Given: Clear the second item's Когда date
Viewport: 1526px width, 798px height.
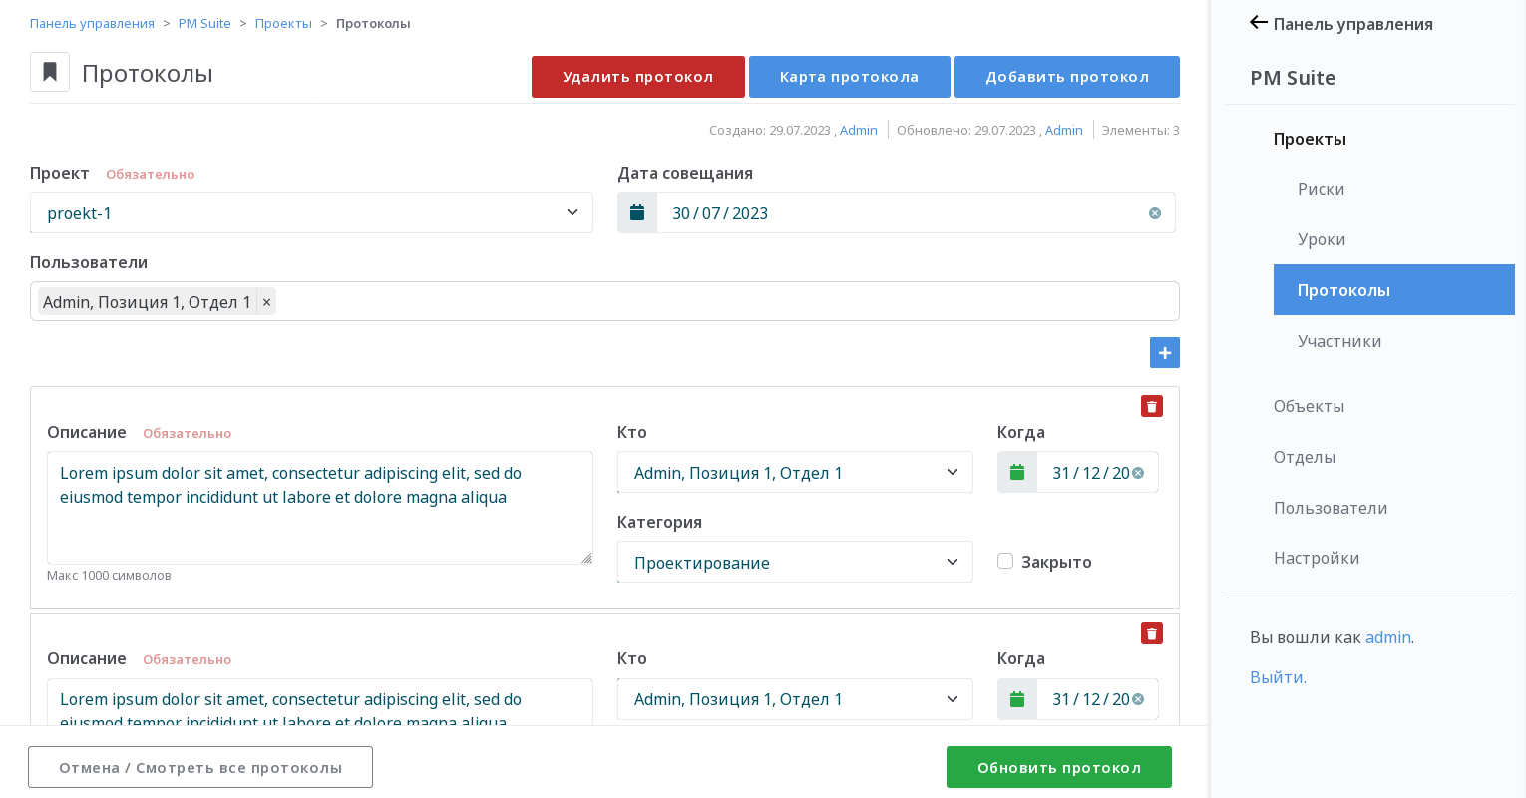Looking at the screenshot, I should coord(1138,699).
